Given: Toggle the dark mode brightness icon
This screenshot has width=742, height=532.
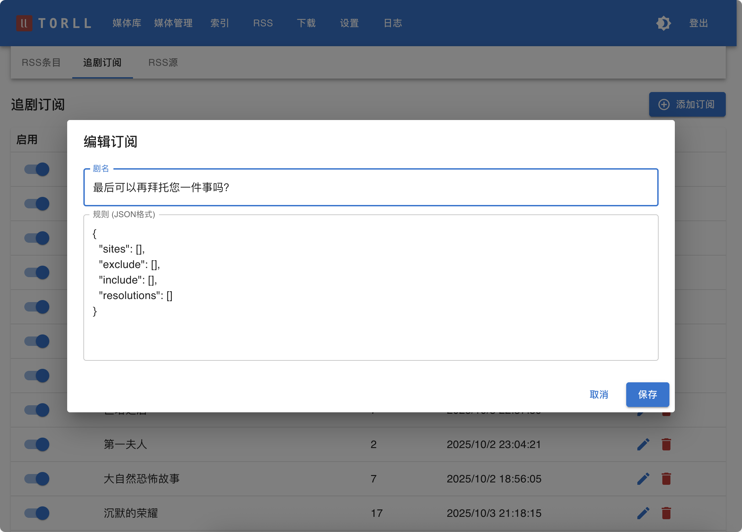Looking at the screenshot, I should [x=663, y=23].
